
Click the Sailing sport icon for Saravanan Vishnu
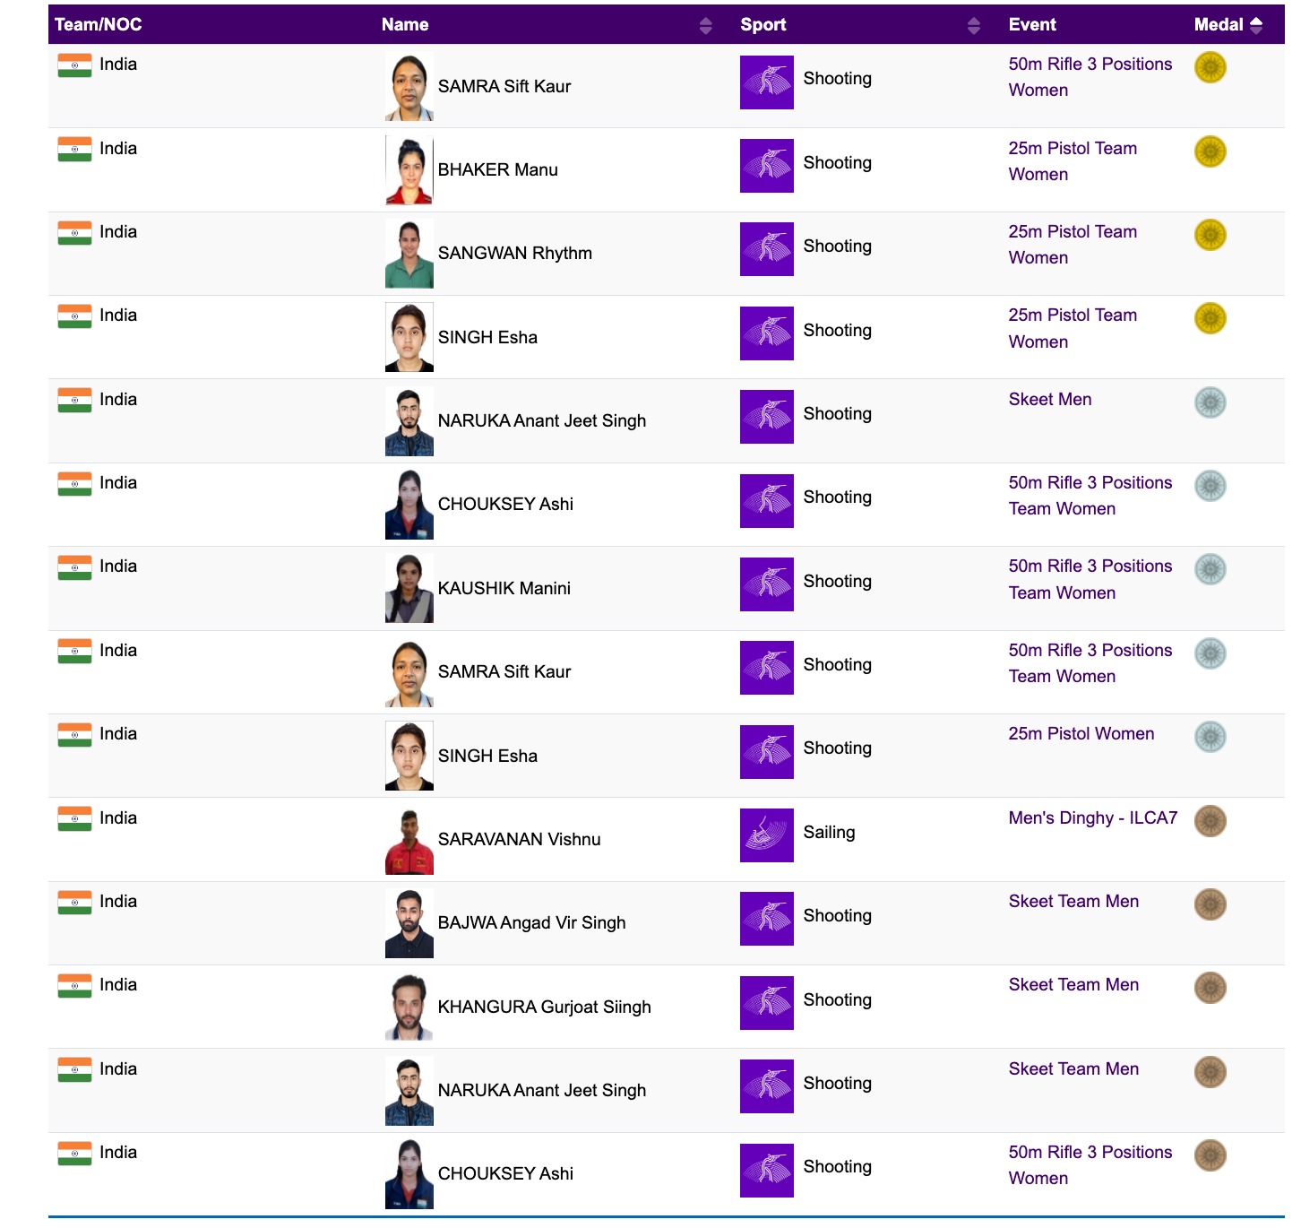[x=766, y=835]
